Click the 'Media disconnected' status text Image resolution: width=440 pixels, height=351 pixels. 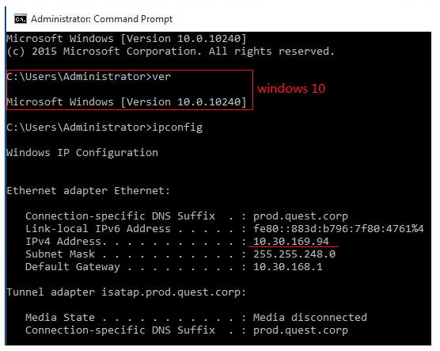click(x=310, y=317)
